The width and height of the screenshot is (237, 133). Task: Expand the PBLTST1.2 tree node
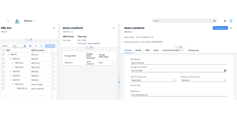pos(13,67)
